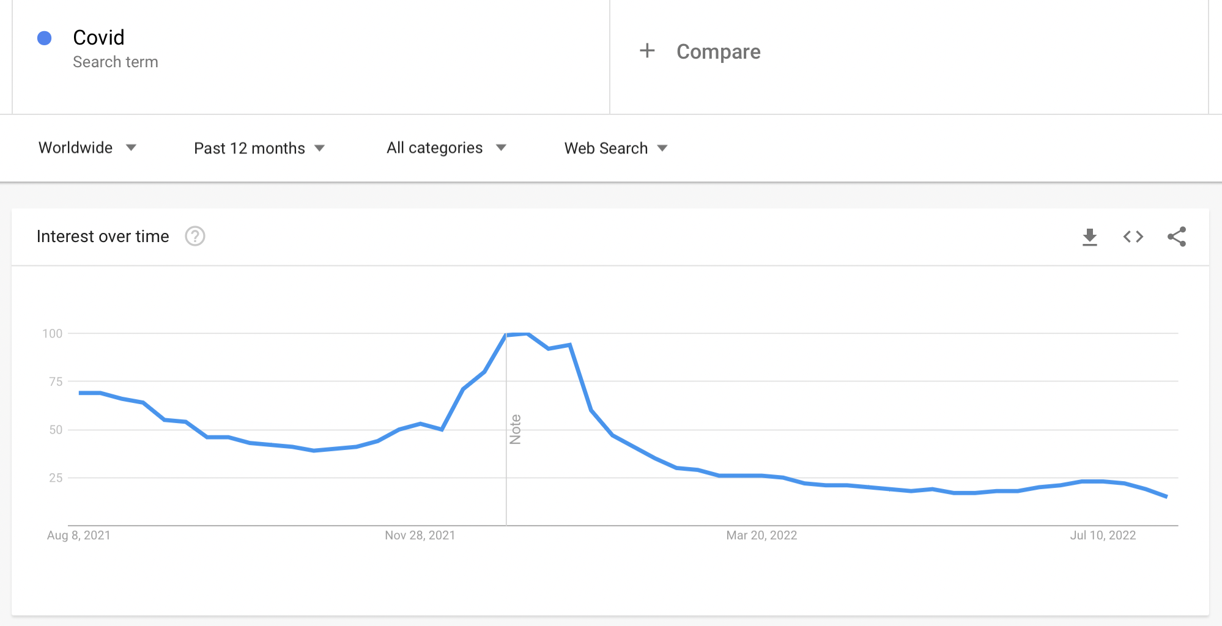
Task: Click the Compare button
Action: pyautogui.click(x=719, y=52)
